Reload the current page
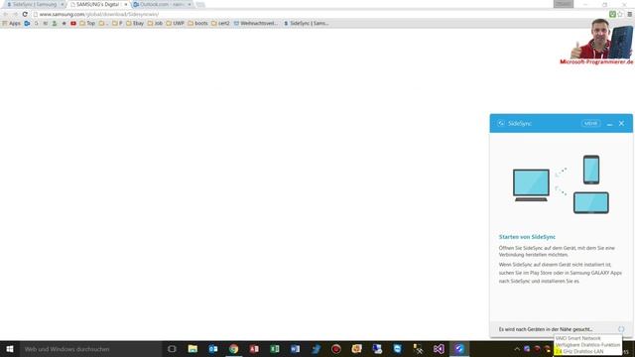The width and height of the screenshot is (635, 357). pyautogui.click(x=25, y=14)
